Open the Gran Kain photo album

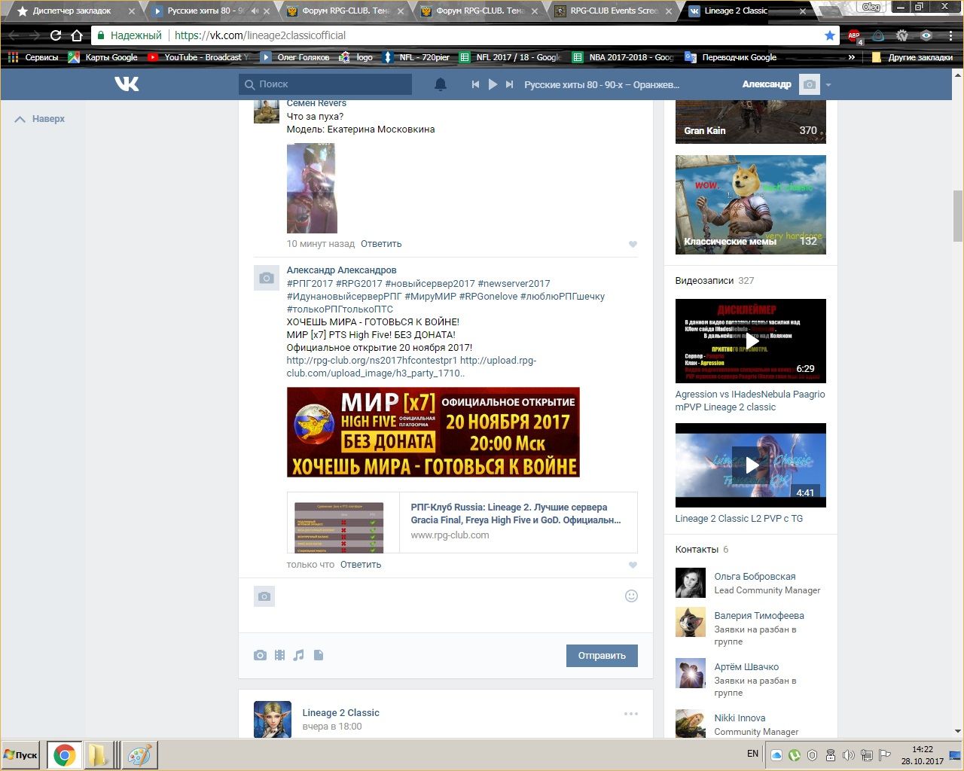click(751, 120)
